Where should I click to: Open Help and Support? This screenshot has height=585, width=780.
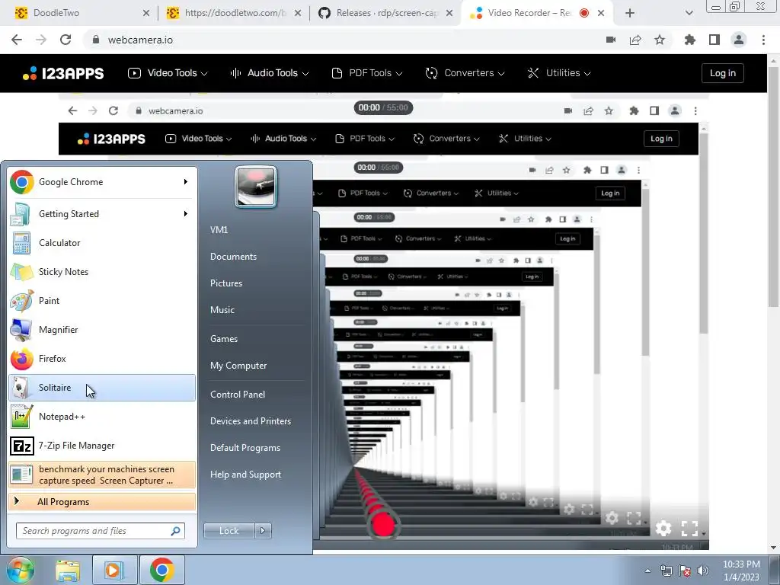coord(245,475)
